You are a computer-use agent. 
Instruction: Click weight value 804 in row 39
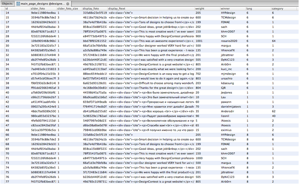pos(198,88)
